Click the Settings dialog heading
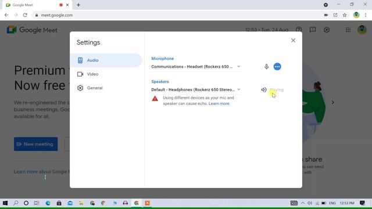The height and width of the screenshot is (209, 372). [x=88, y=42]
